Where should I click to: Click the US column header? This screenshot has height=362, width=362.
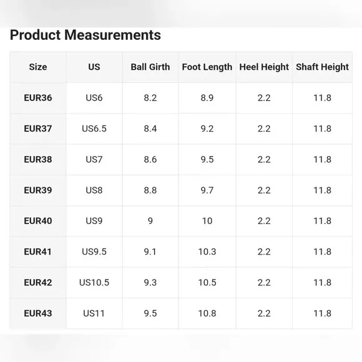coord(94,67)
